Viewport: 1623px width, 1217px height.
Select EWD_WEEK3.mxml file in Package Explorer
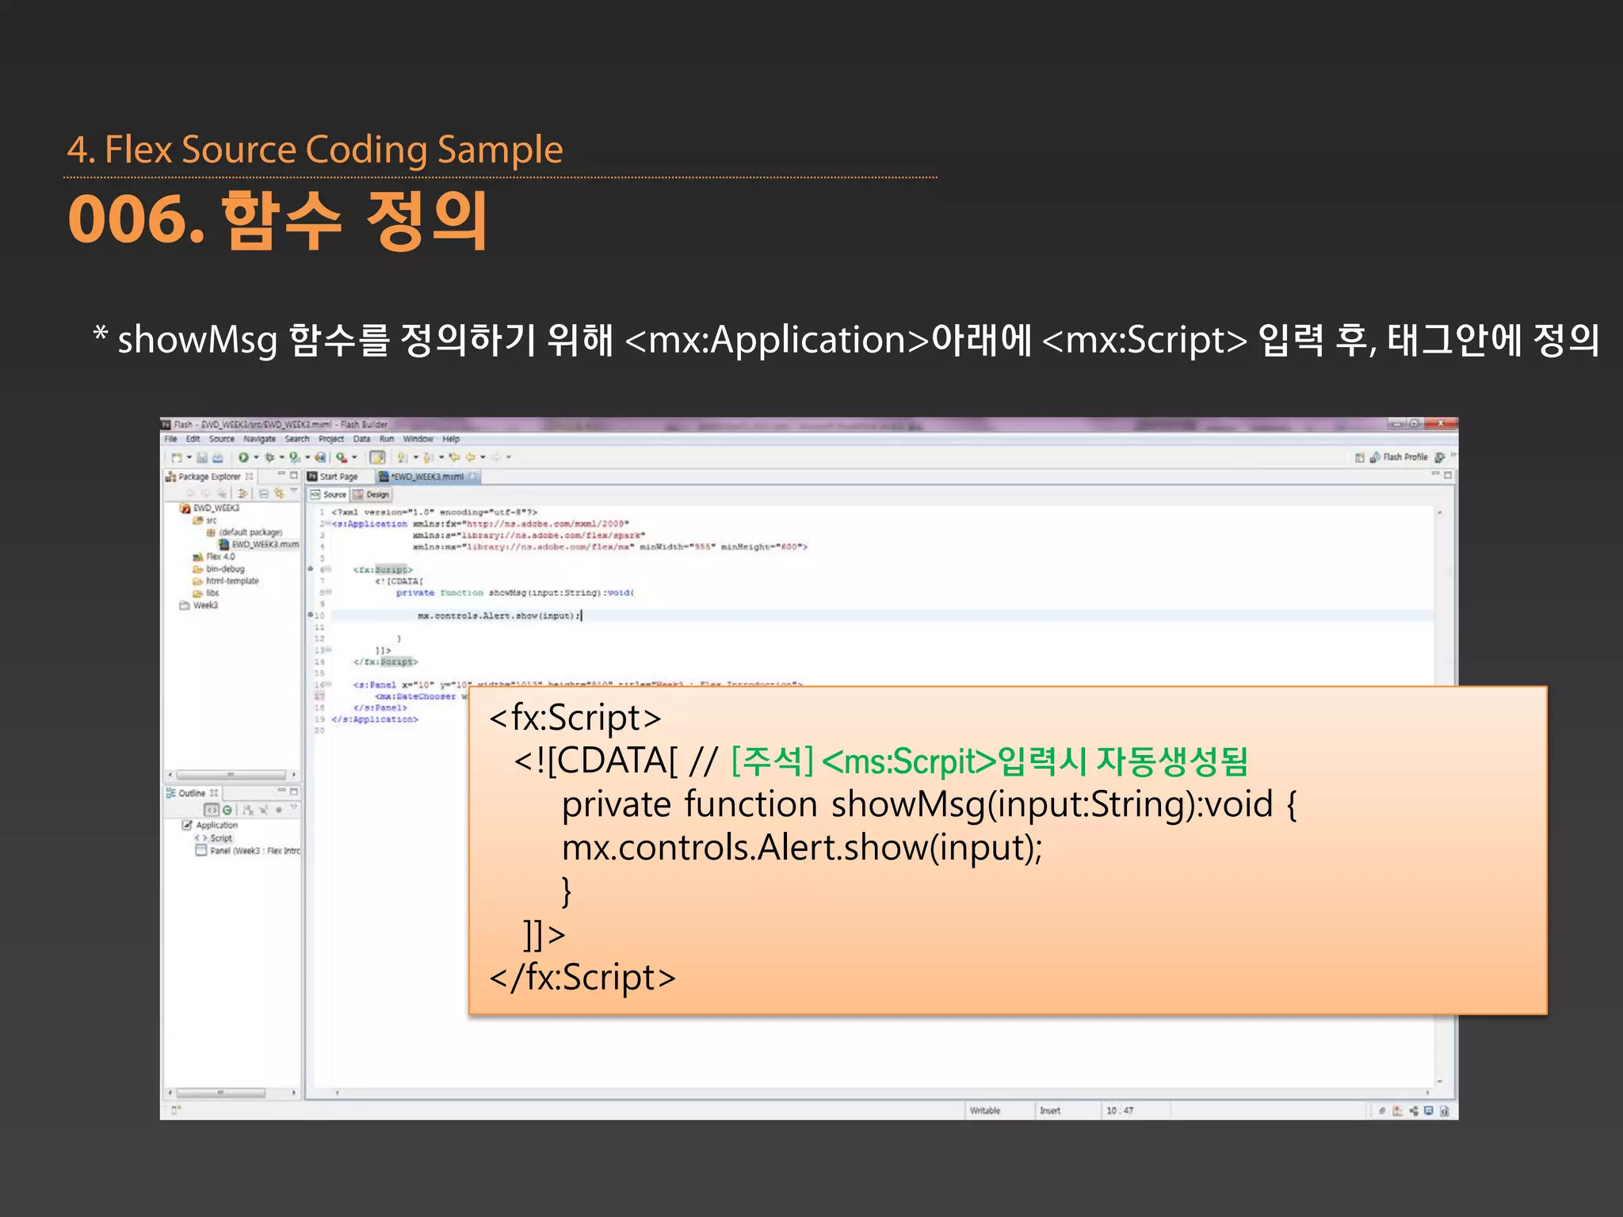point(259,544)
